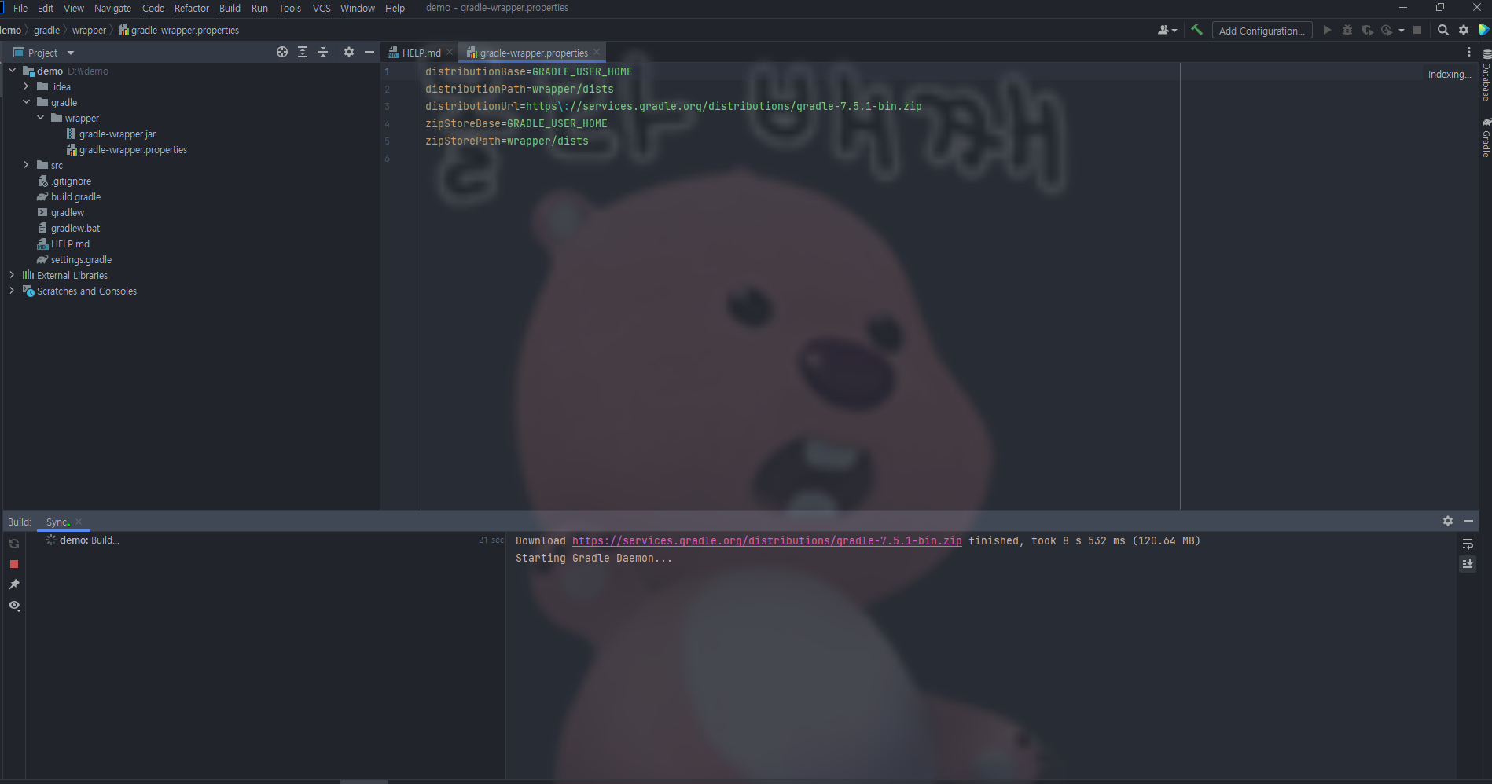Click the Reload sync icon in Build panel
Screen dimensions: 1492x784
[14, 544]
